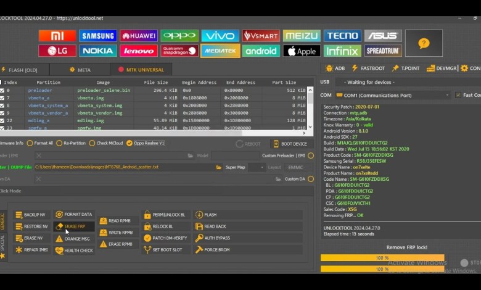Open the ASUS brand tile
The height and width of the screenshot is (290, 481).
[383, 36]
